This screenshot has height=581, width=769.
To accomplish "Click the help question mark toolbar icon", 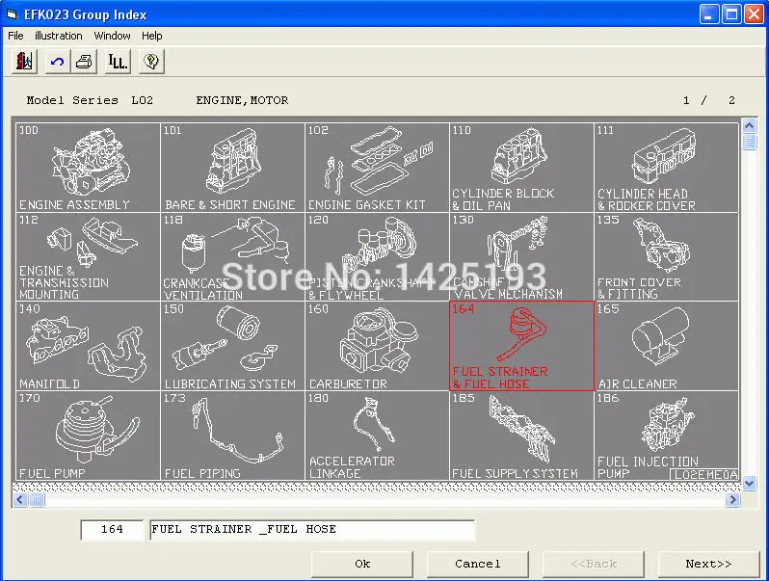I will (x=151, y=62).
